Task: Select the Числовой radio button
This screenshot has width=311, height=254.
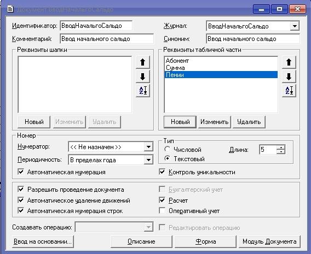Action: point(167,149)
